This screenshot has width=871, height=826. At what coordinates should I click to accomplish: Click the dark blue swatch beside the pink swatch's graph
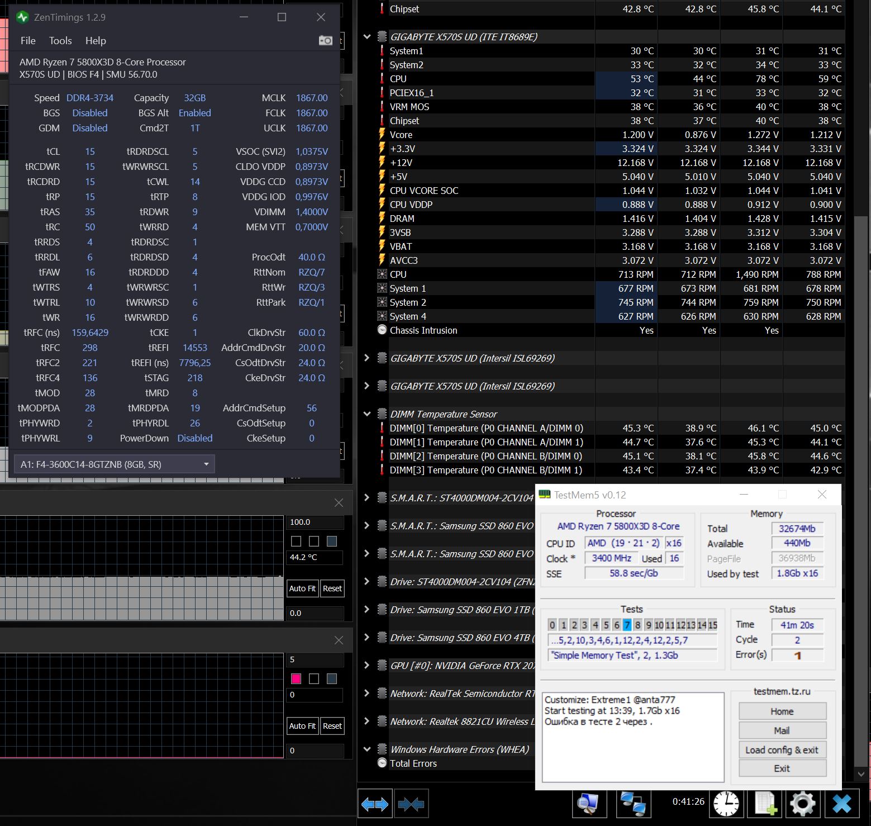pyautogui.click(x=332, y=678)
